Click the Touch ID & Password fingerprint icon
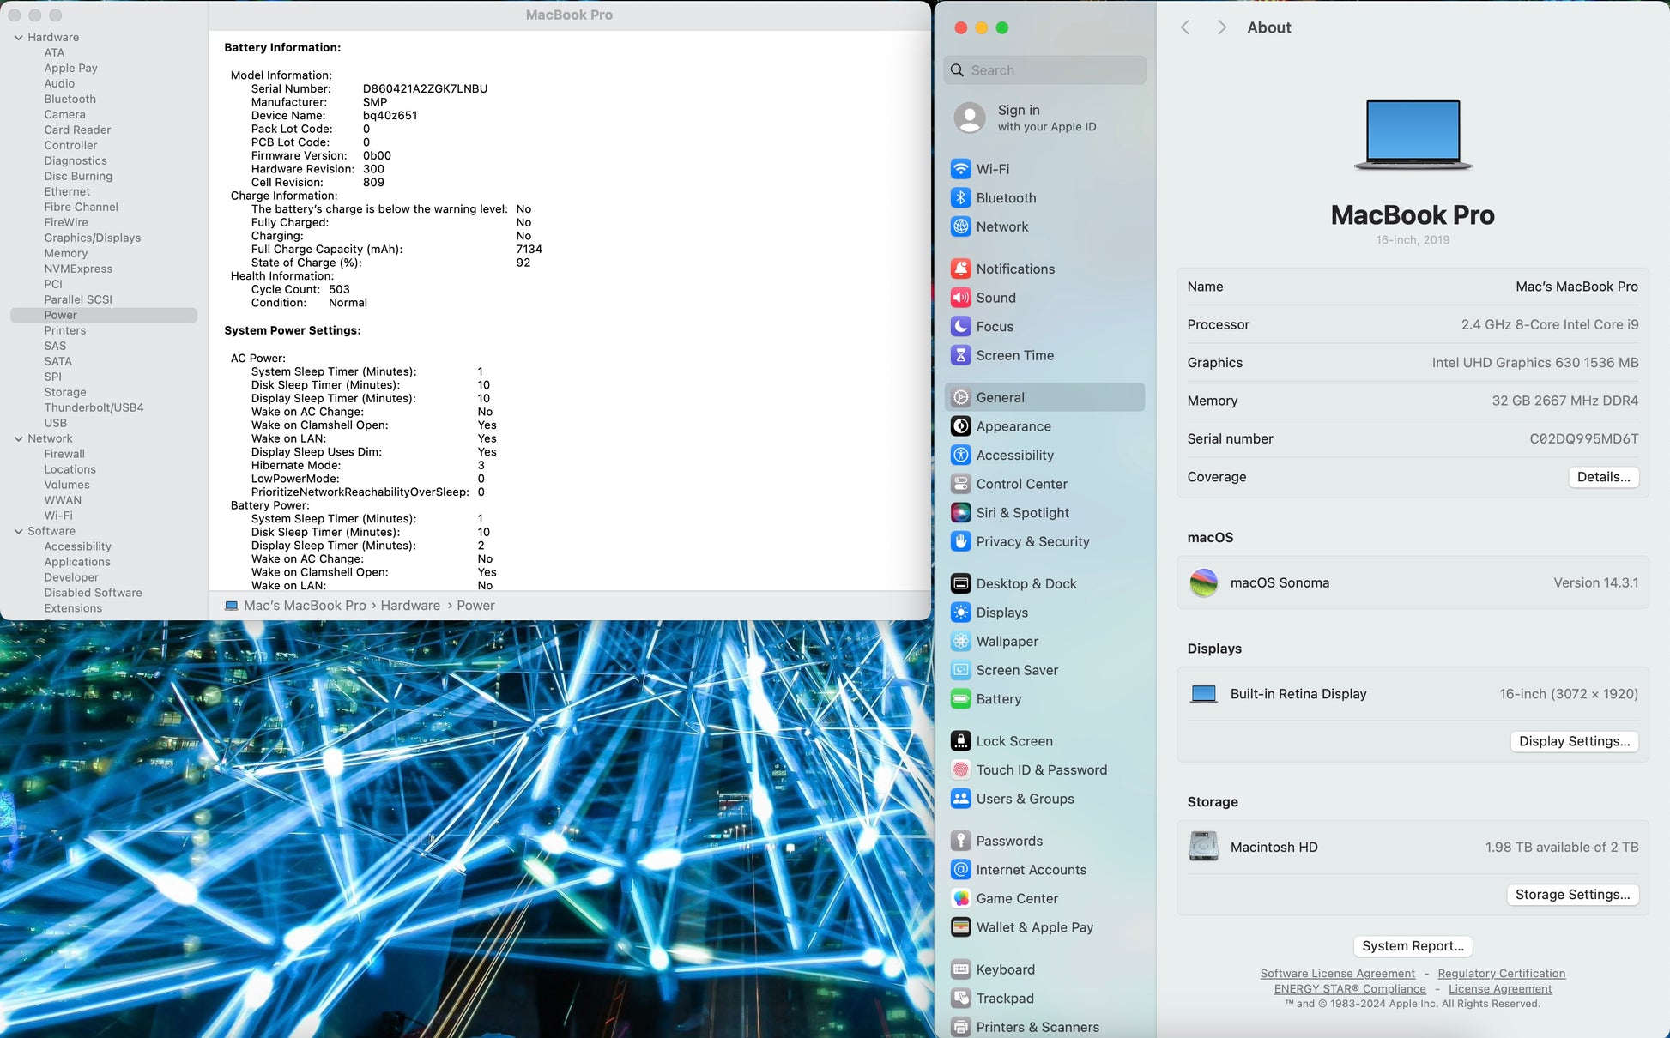1670x1038 pixels. click(960, 770)
